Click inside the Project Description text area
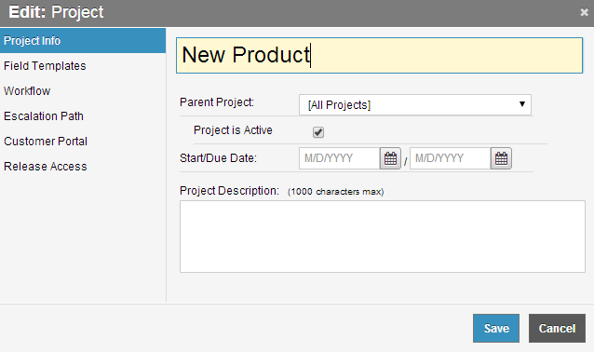594x352 pixels. [x=383, y=237]
